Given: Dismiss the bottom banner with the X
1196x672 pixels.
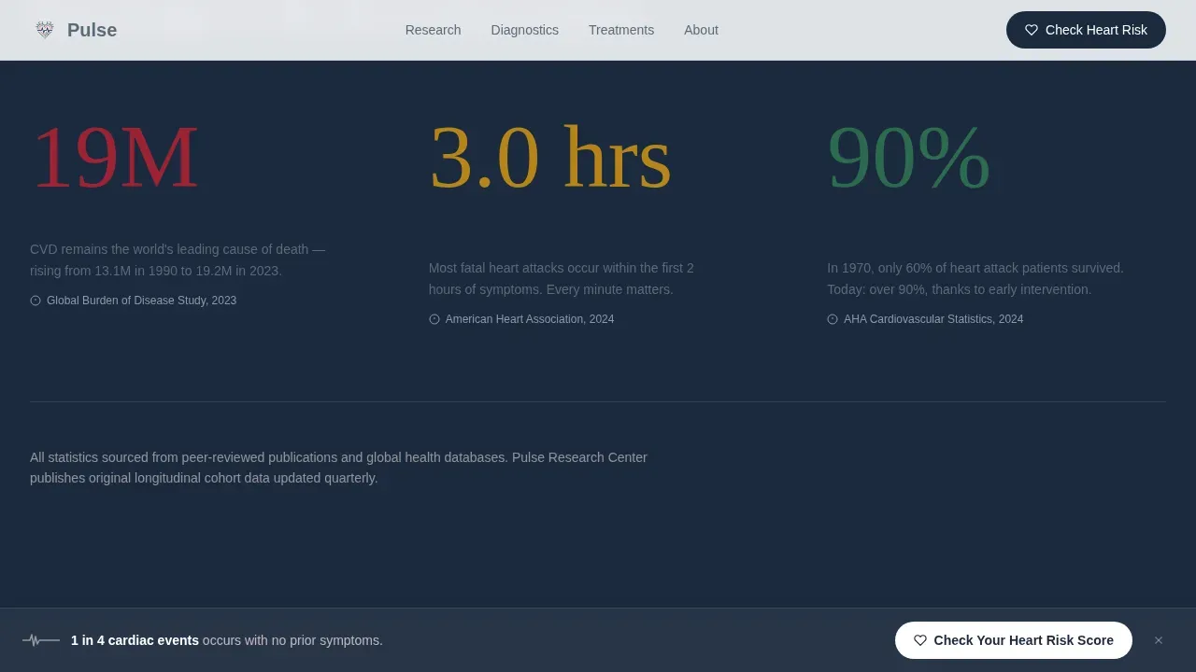Looking at the screenshot, I should pyautogui.click(x=1159, y=640).
